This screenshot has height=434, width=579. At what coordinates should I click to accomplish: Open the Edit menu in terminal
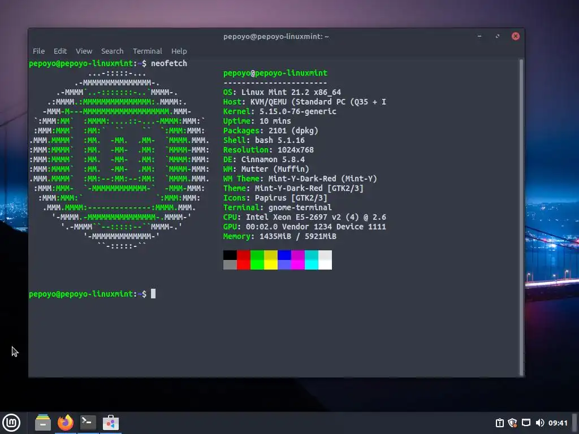tap(60, 51)
